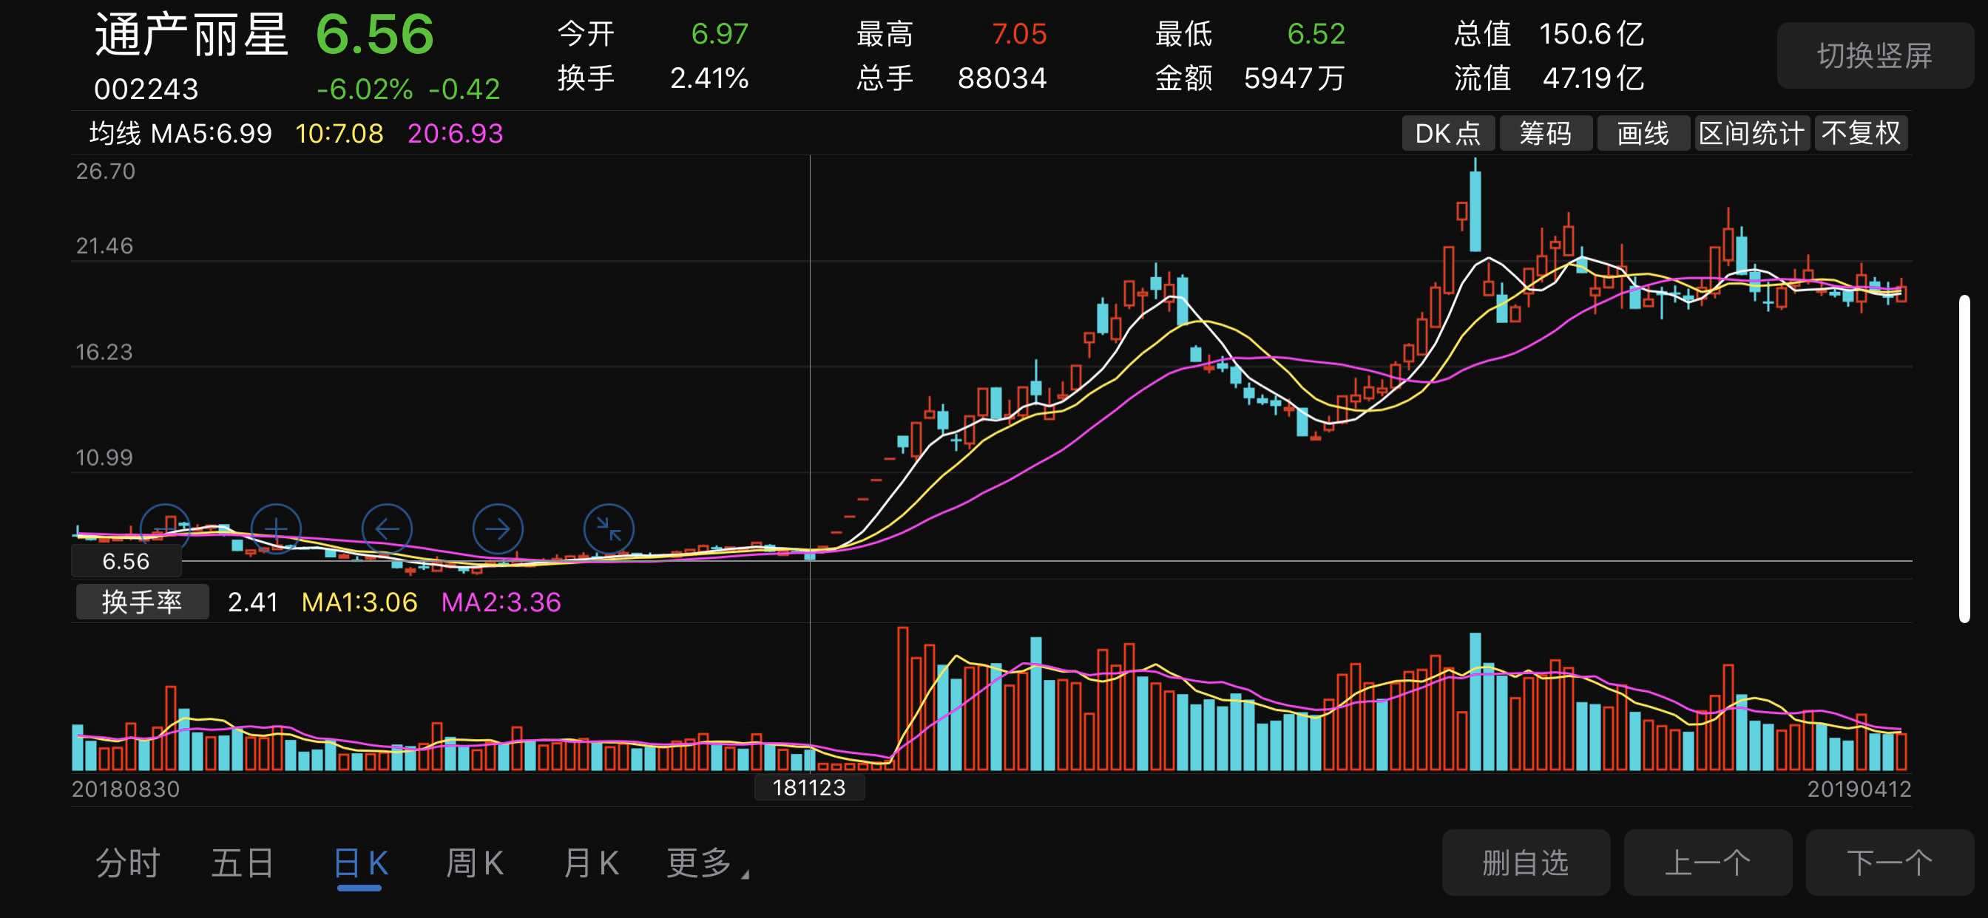The width and height of the screenshot is (1988, 918).
Task: Tap the stock name 通产丽星
Action: pos(192,35)
